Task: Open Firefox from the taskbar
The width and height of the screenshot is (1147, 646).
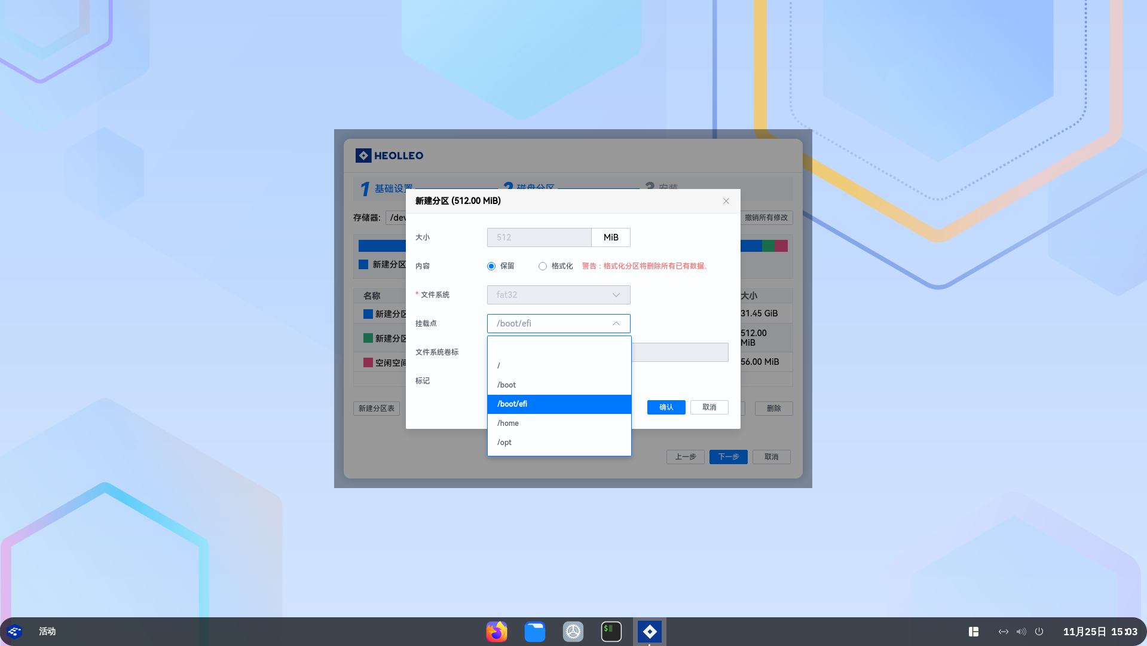Action: (496, 632)
